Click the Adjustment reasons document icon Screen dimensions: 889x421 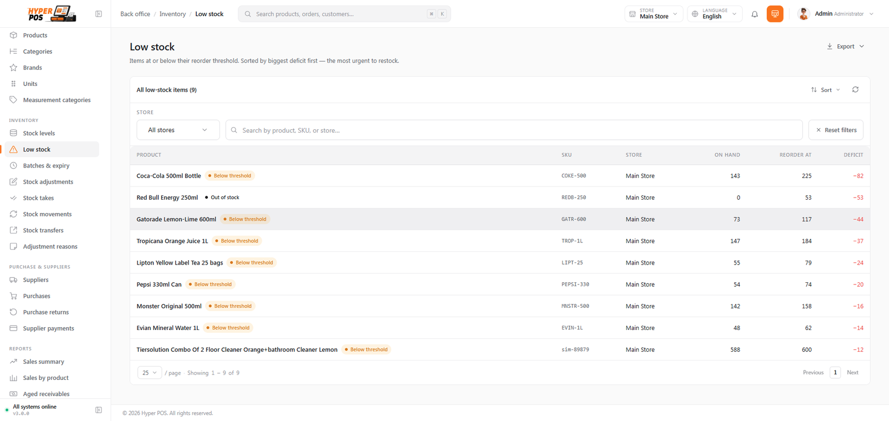click(13, 246)
